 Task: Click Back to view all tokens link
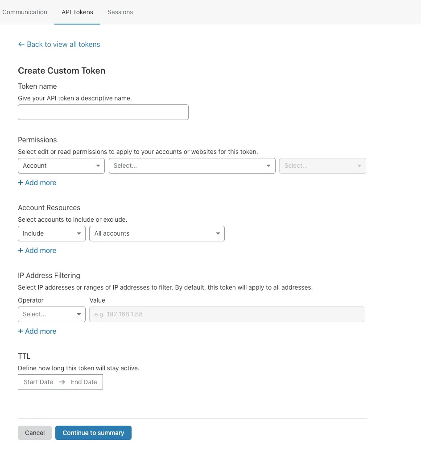tap(59, 45)
